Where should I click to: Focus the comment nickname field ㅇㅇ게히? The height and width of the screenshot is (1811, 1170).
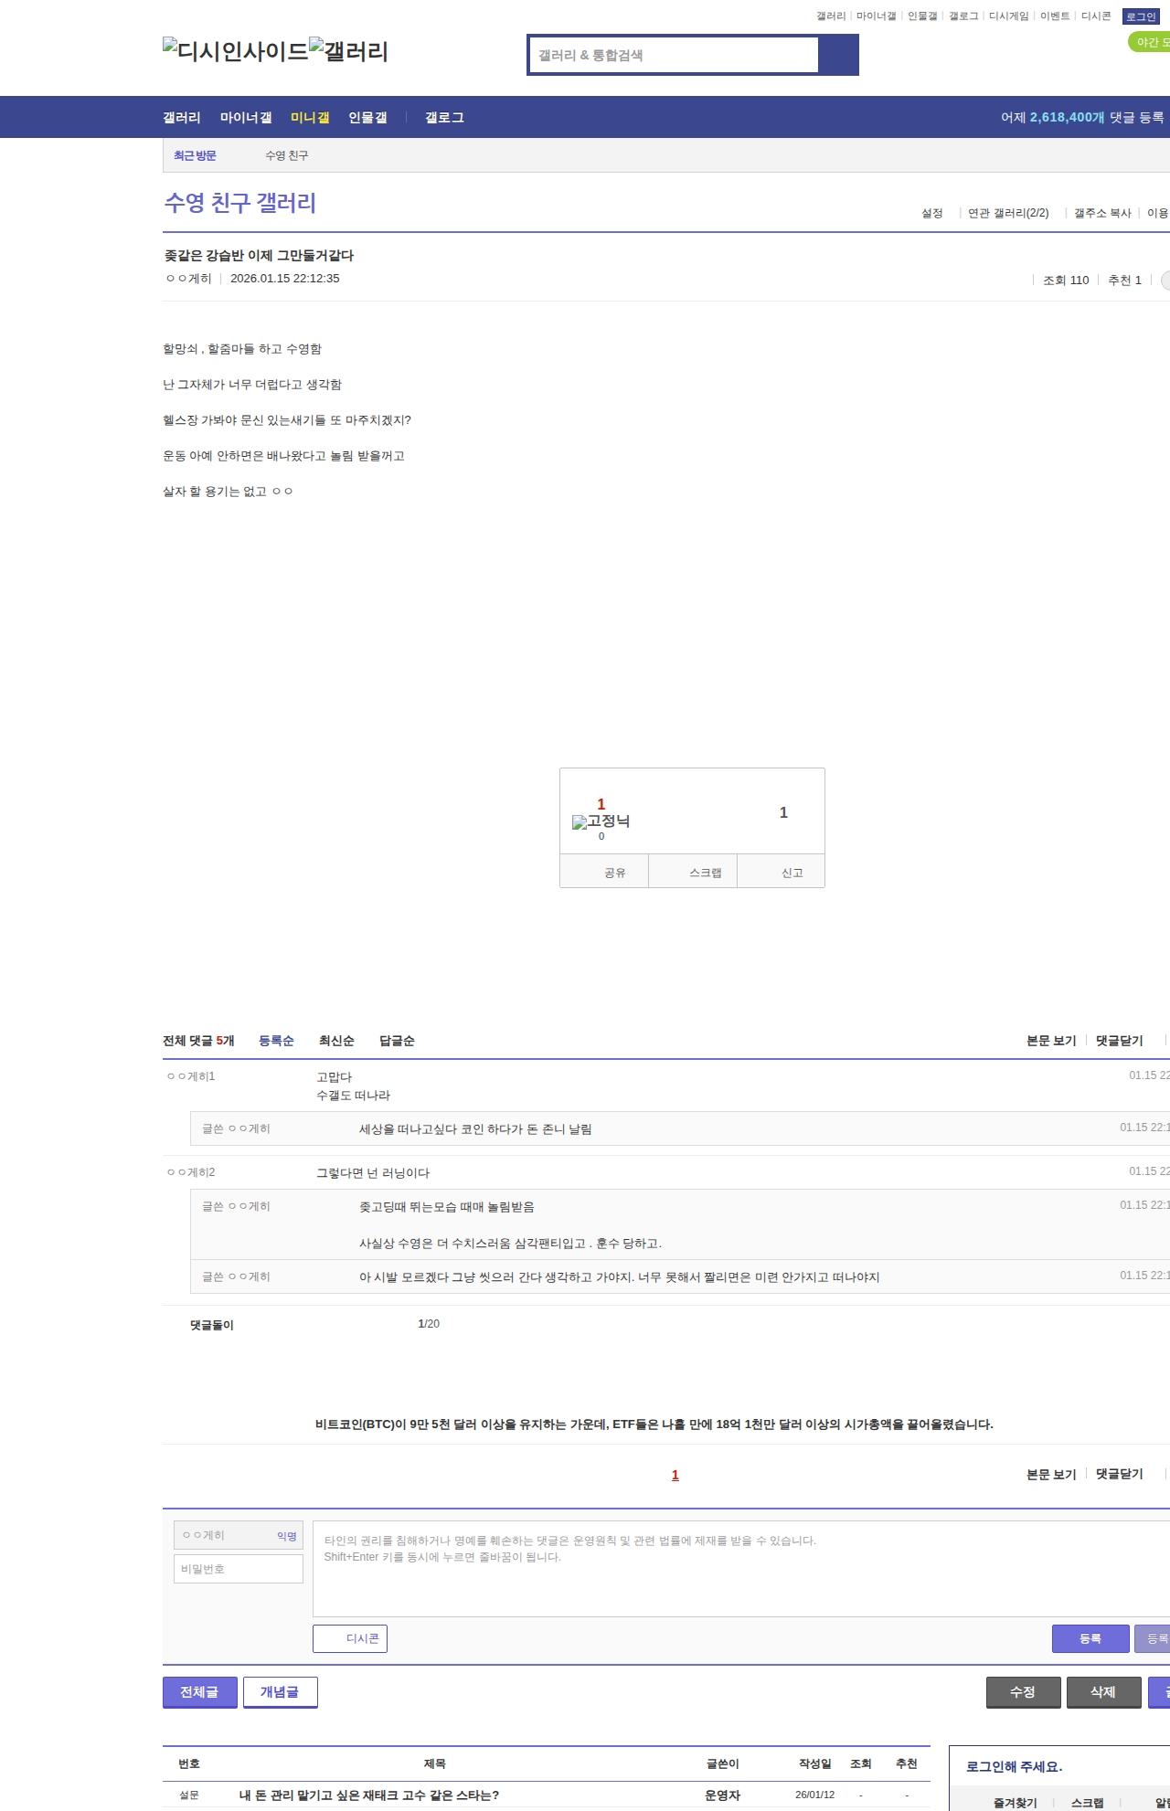(x=239, y=1535)
